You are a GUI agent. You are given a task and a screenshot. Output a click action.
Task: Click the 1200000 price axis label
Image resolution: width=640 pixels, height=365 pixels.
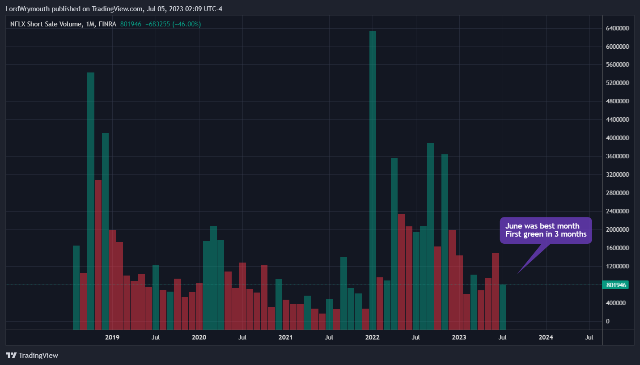pyautogui.click(x=618, y=267)
